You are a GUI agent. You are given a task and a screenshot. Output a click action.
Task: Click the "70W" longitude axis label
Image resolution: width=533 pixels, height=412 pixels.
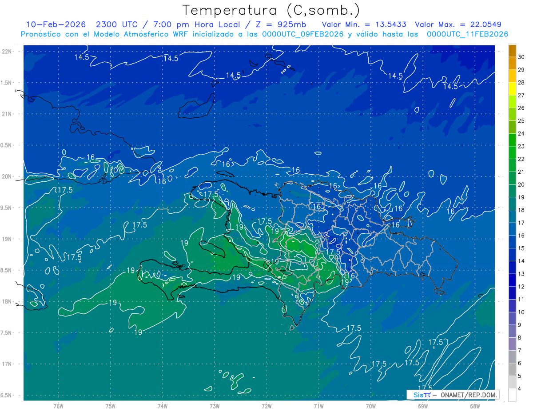[371, 407]
